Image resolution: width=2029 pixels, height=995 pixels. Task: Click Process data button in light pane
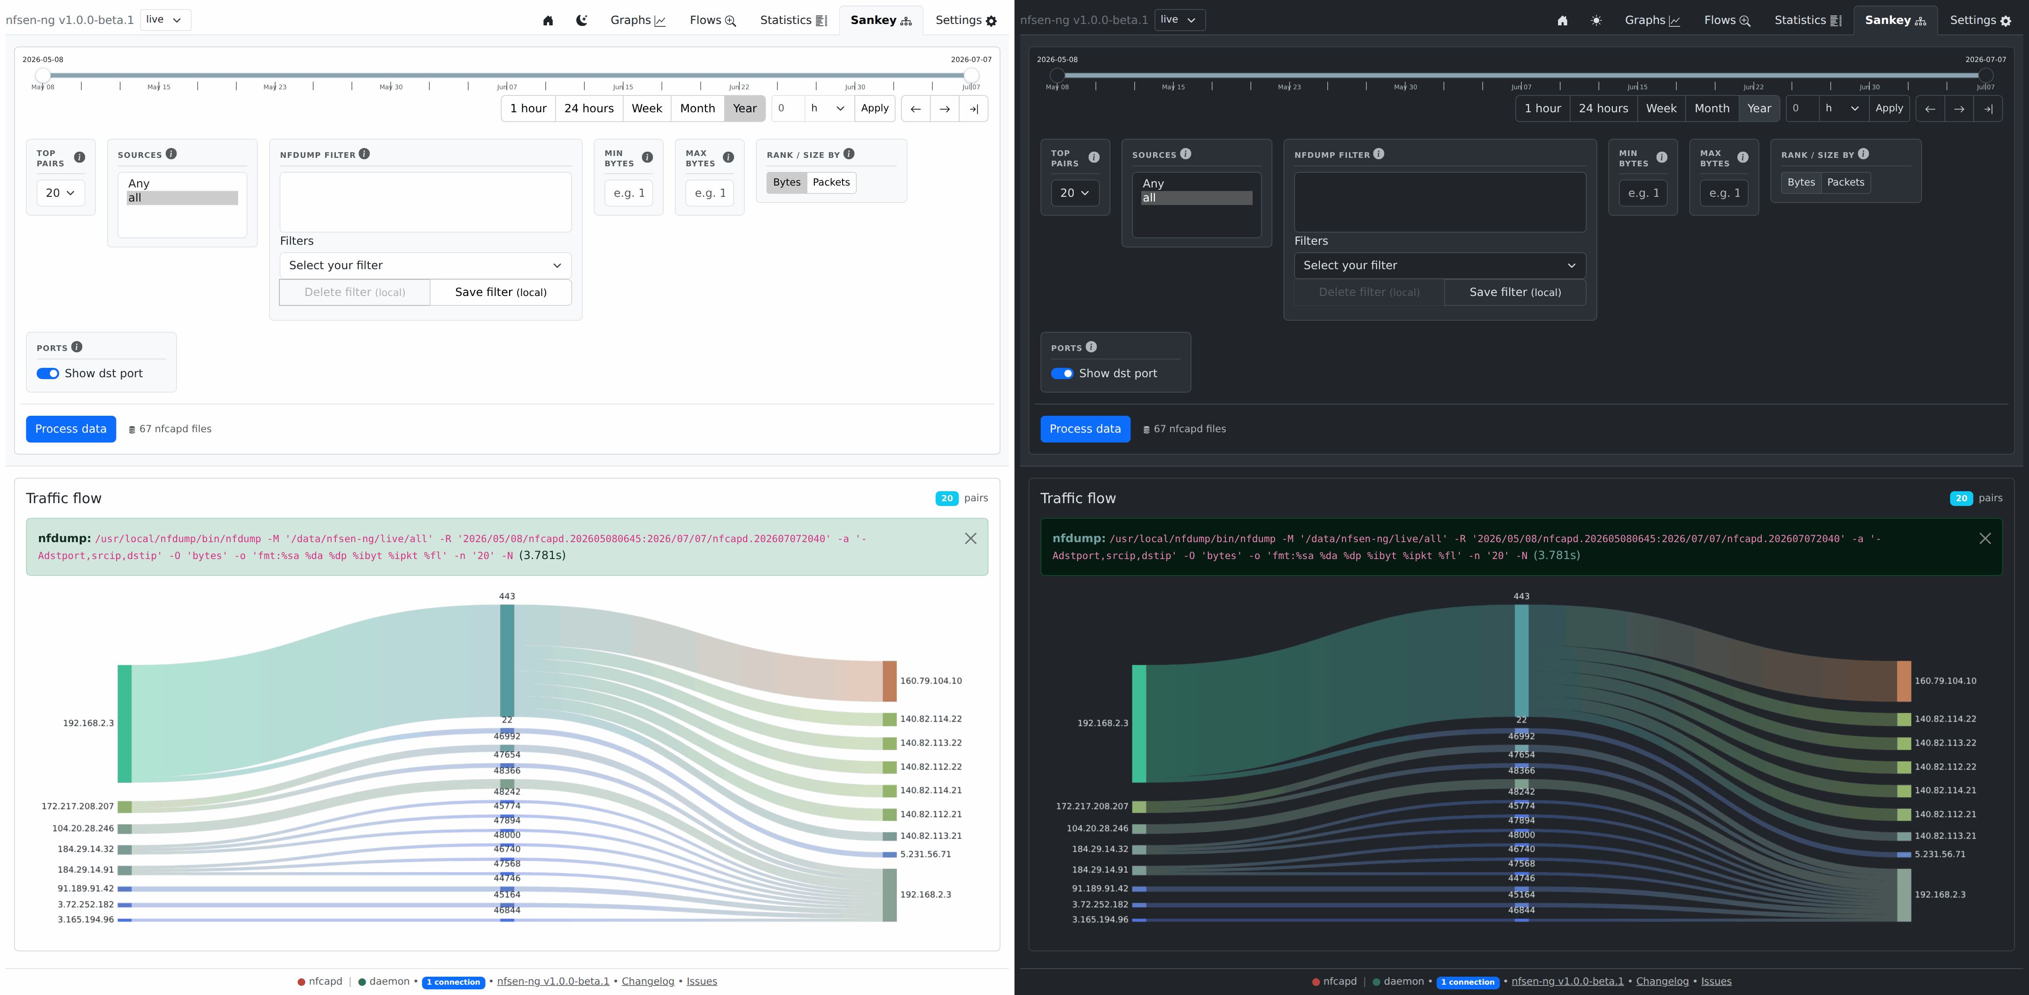pos(71,428)
